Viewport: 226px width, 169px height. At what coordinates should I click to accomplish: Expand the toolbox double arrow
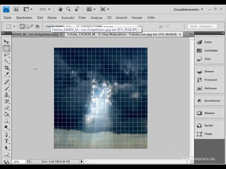click(3, 33)
